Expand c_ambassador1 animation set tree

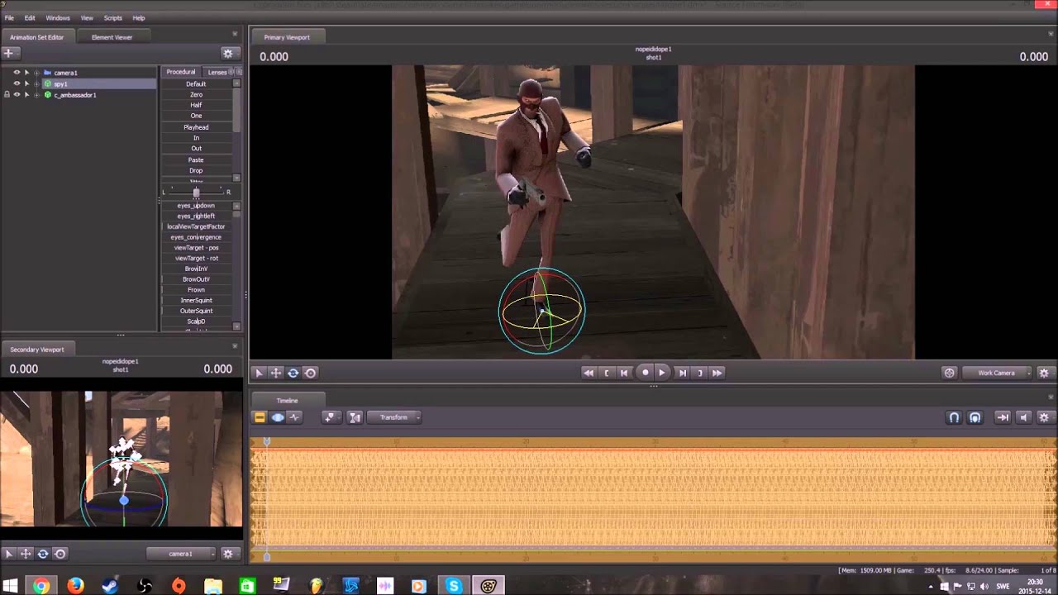click(36, 95)
